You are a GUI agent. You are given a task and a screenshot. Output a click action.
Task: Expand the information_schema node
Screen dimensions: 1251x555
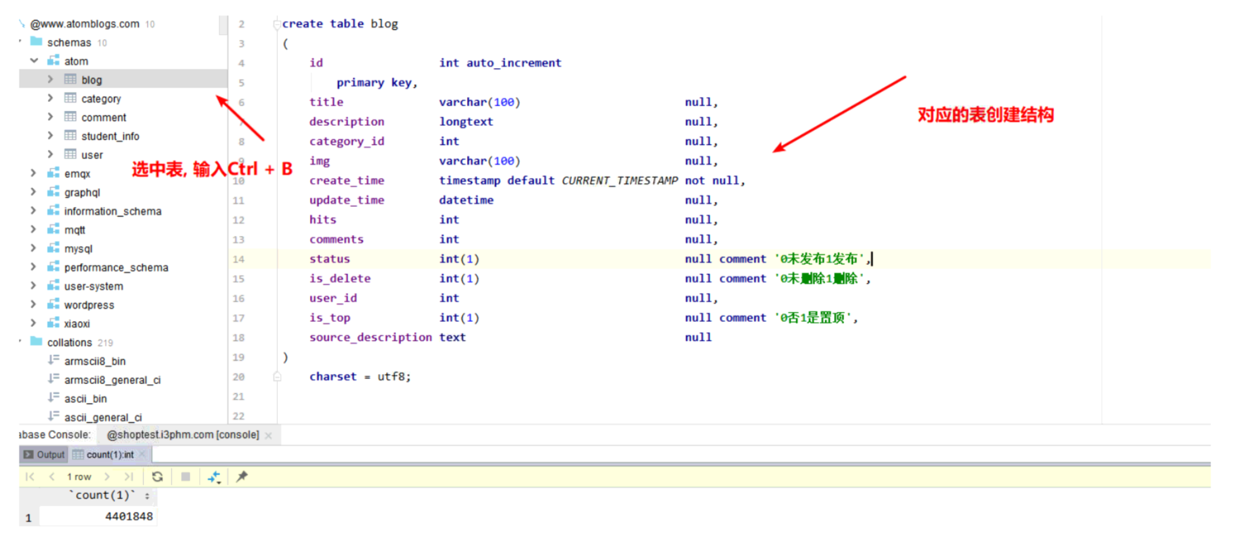point(34,210)
